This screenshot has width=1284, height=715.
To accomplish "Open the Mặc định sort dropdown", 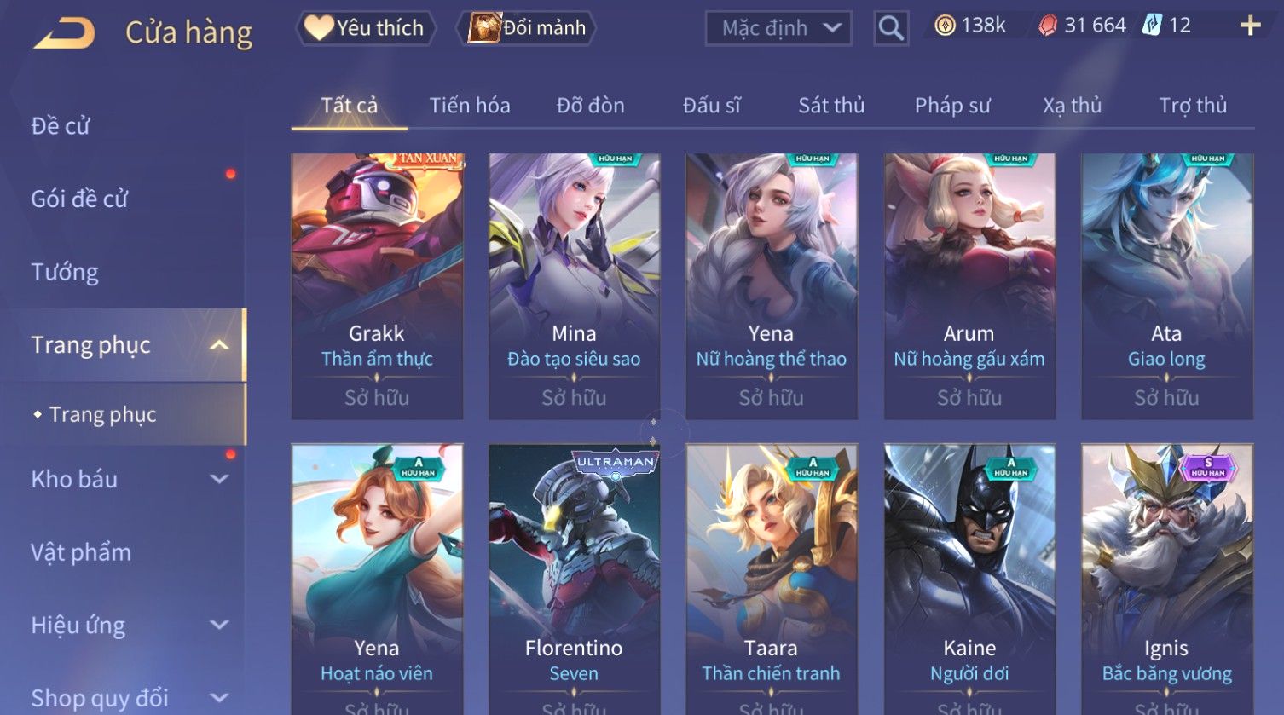I will click(x=778, y=28).
